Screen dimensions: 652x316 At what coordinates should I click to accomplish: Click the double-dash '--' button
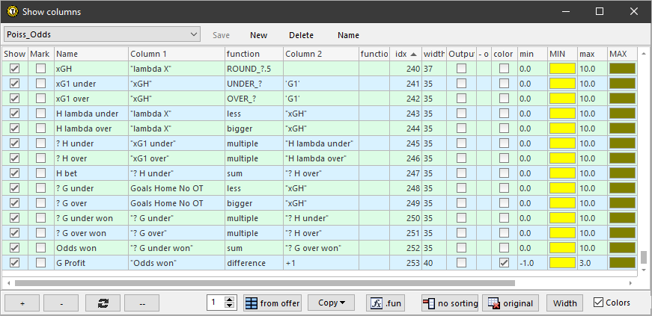(143, 303)
